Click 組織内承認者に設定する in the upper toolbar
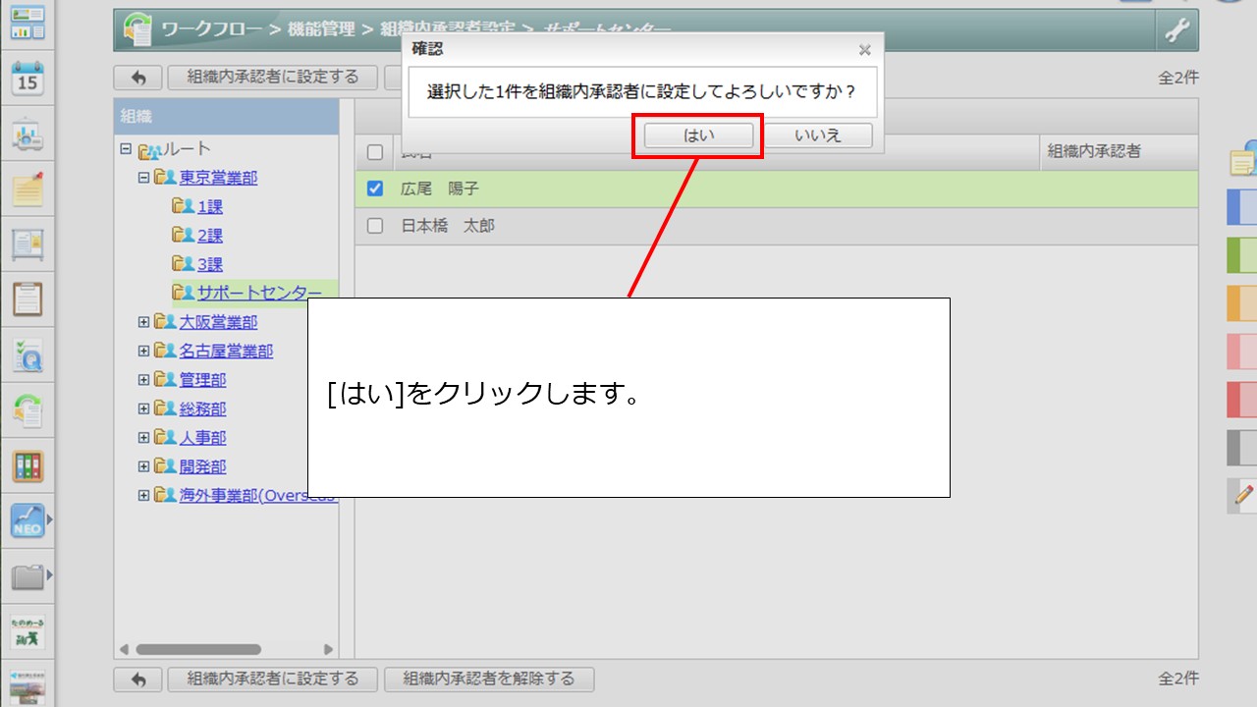1257x707 pixels. [273, 78]
